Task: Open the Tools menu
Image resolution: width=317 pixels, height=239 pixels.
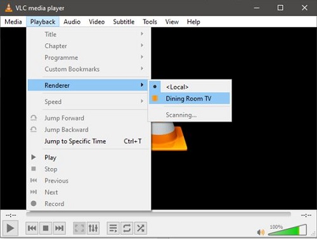Action: click(150, 22)
